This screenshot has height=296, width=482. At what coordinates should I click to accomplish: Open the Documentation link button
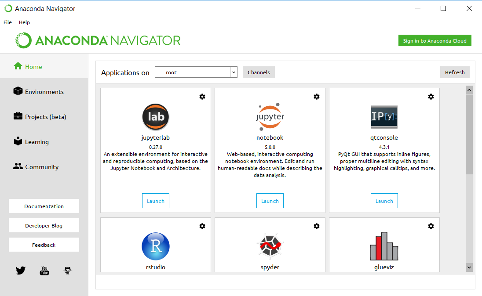click(44, 206)
